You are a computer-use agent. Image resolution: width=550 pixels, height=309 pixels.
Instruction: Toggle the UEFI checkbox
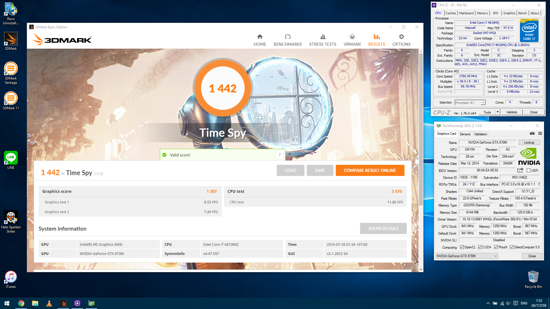(x=529, y=171)
